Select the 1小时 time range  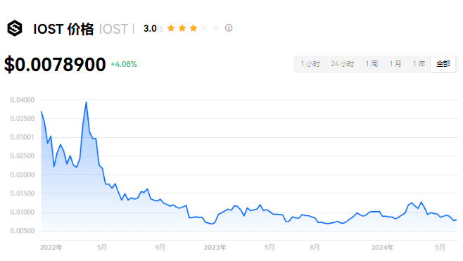pyautogui.click(x=310, y=64)
